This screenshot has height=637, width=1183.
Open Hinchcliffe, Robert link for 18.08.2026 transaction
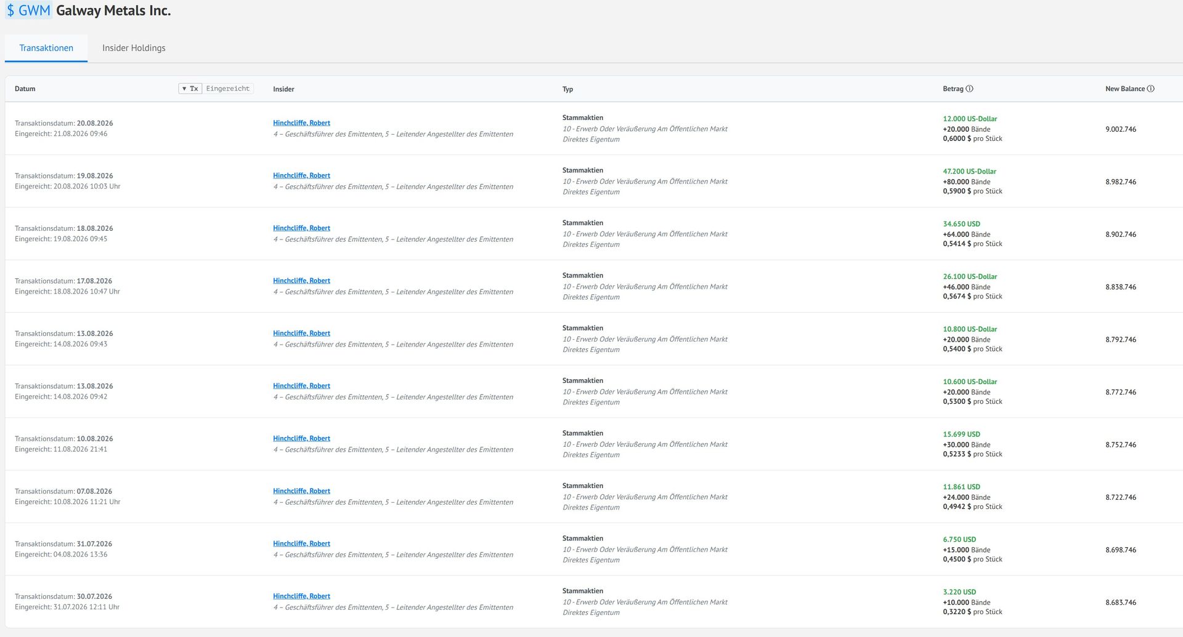[x=301, y=228]
